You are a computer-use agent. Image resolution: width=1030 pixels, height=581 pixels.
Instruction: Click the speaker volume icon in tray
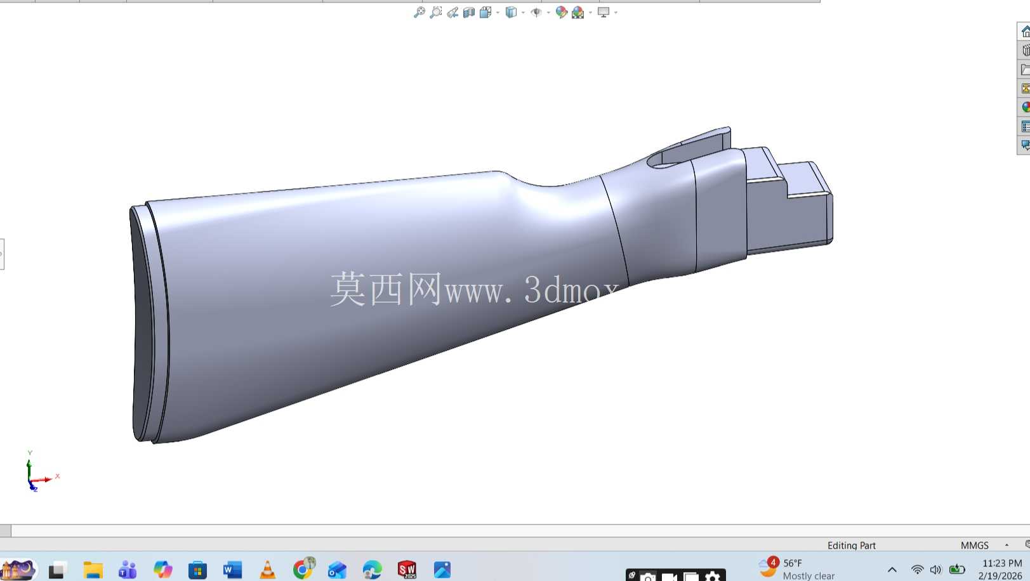tap(935, 570)
